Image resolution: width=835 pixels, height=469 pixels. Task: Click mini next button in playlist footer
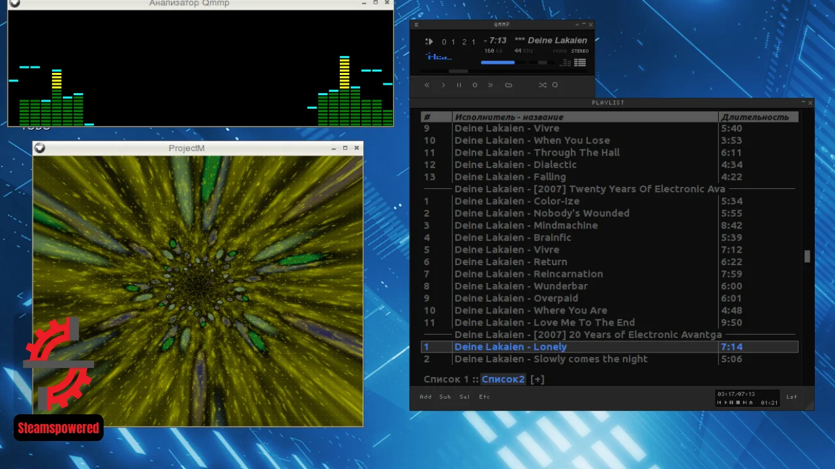[744, 403]
